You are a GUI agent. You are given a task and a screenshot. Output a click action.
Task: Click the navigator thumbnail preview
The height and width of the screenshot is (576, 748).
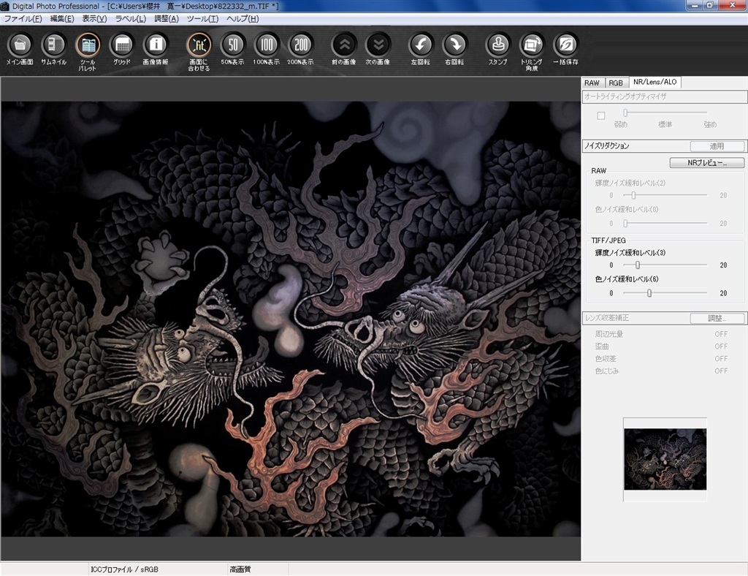(x=665, y=459)
